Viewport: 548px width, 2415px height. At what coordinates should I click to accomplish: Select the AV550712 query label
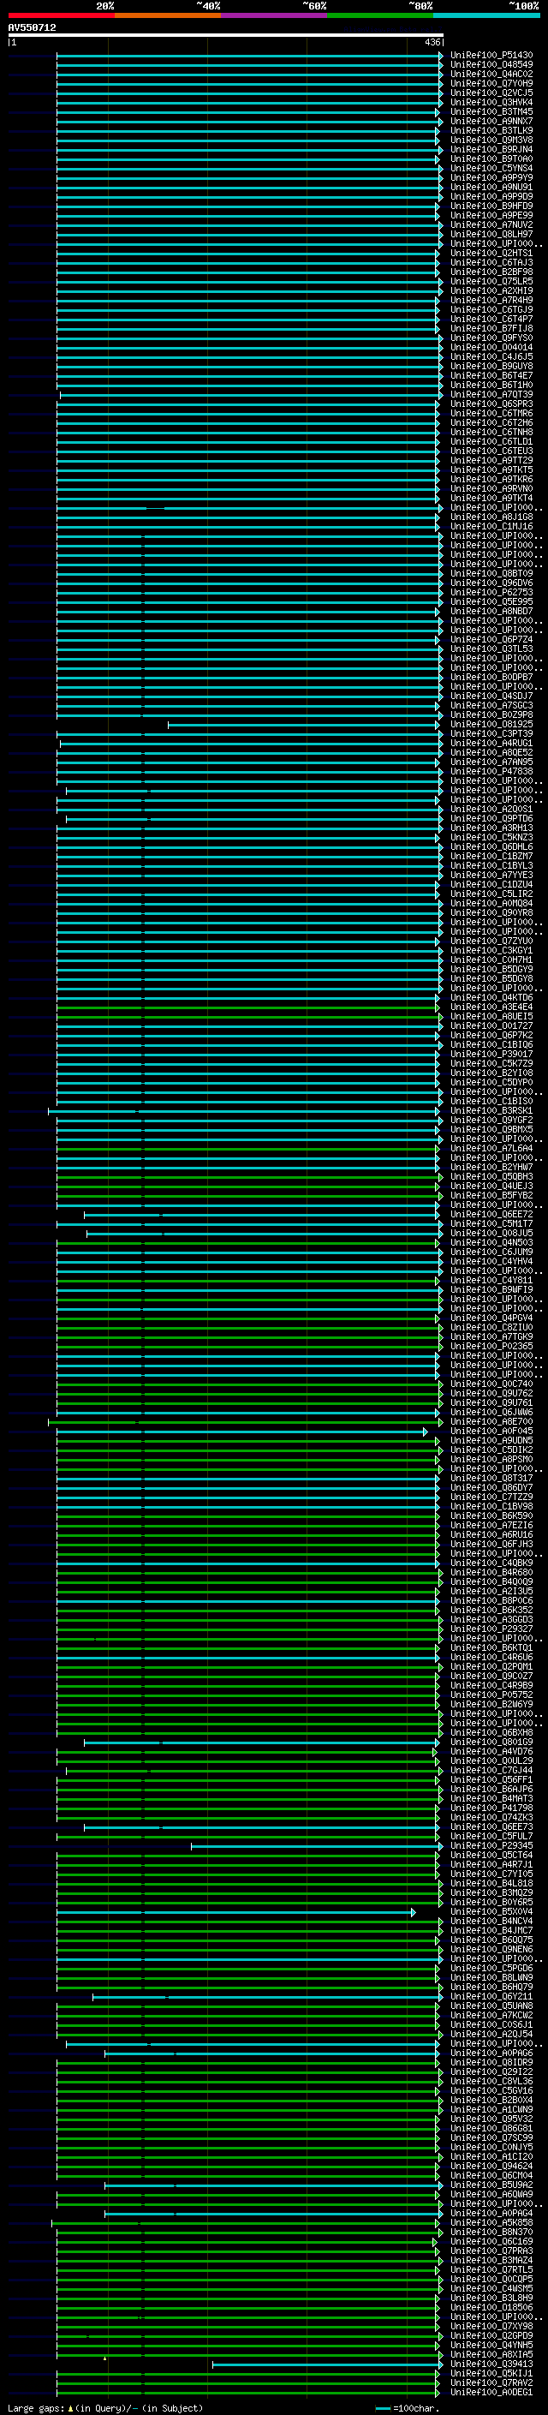[32, 27]
